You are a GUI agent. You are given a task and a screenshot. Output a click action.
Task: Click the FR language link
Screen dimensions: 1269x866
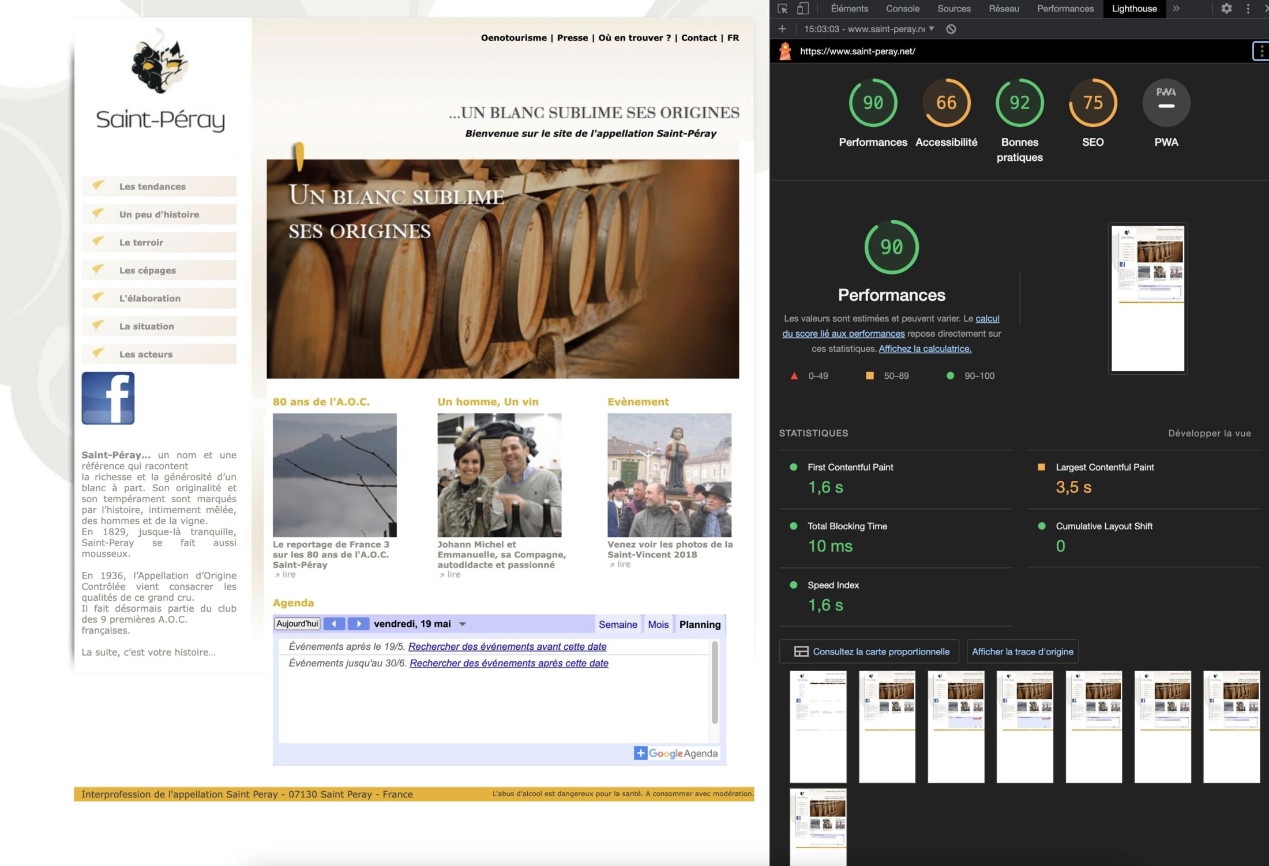pos(733,37)
